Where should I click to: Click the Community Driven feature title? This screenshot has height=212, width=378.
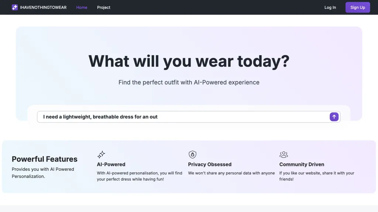[302, 165]
